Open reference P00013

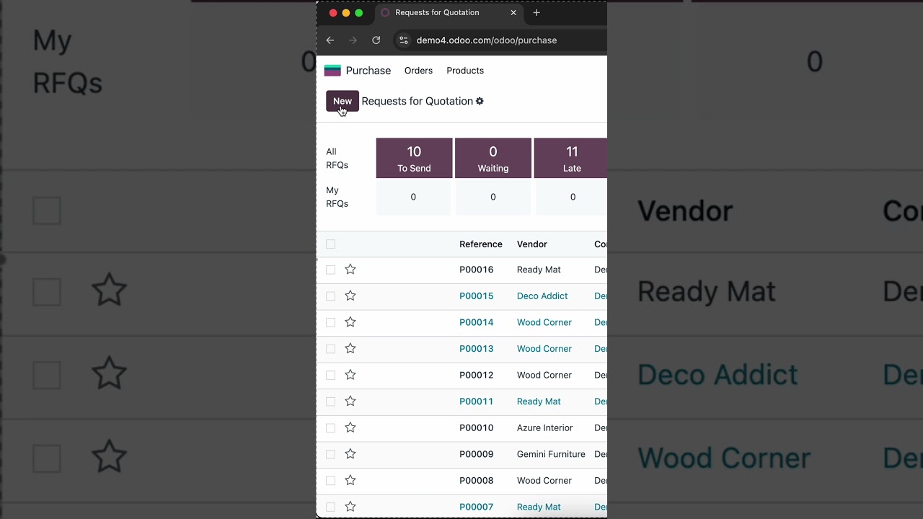tap(477, 349)
